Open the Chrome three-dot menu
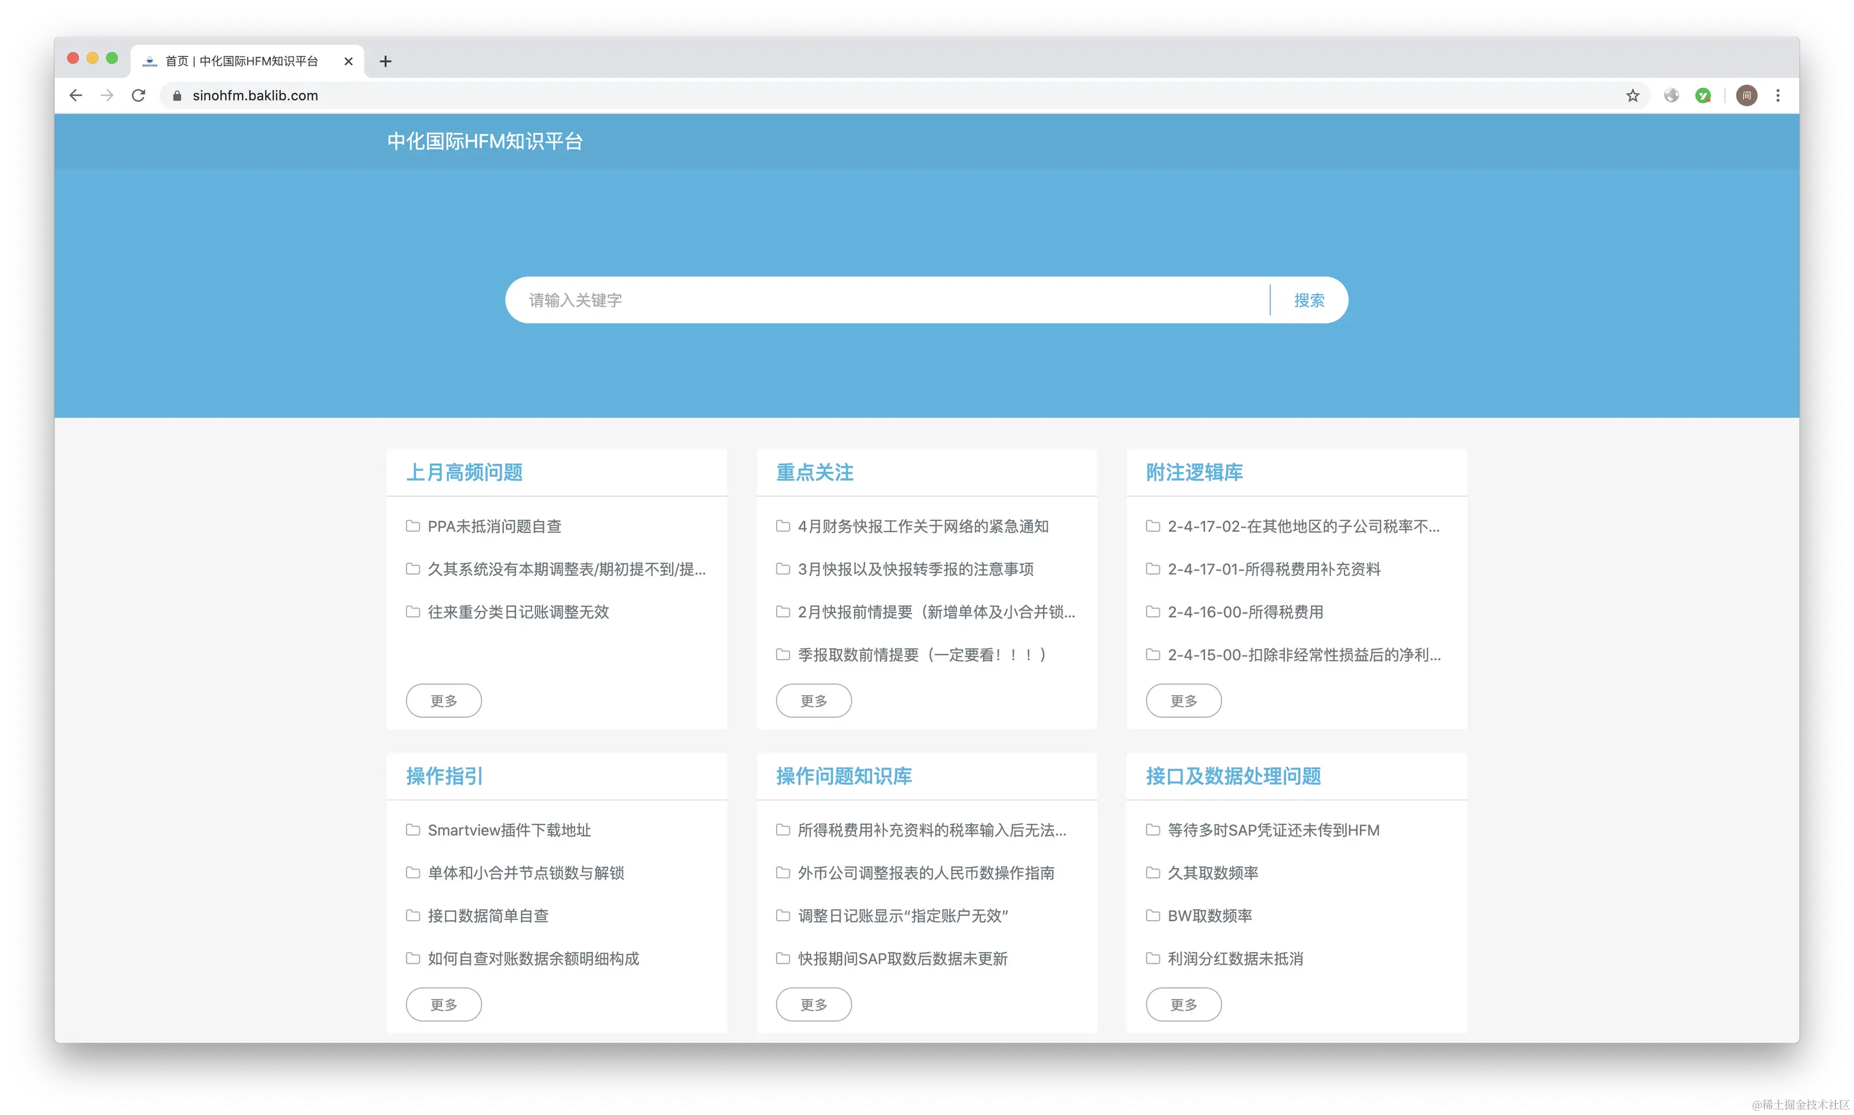The width and height of the screenshot is (1854, 1115). point(1777,96)
